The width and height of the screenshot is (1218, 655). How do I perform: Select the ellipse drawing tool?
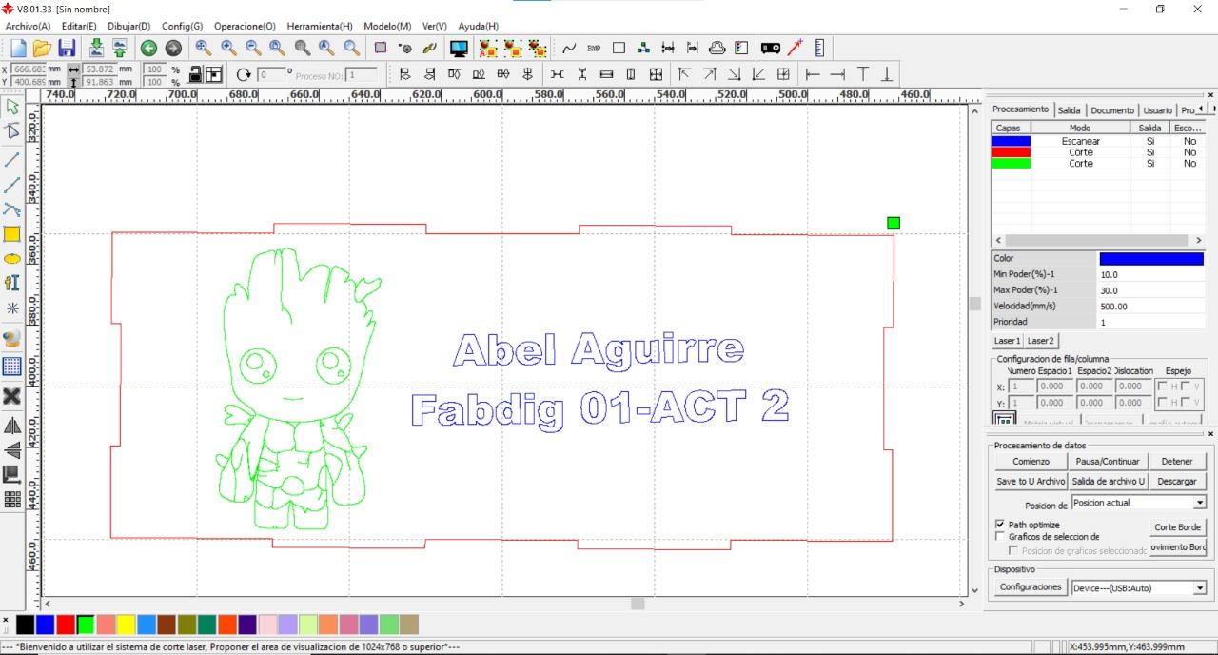point(12,258)
